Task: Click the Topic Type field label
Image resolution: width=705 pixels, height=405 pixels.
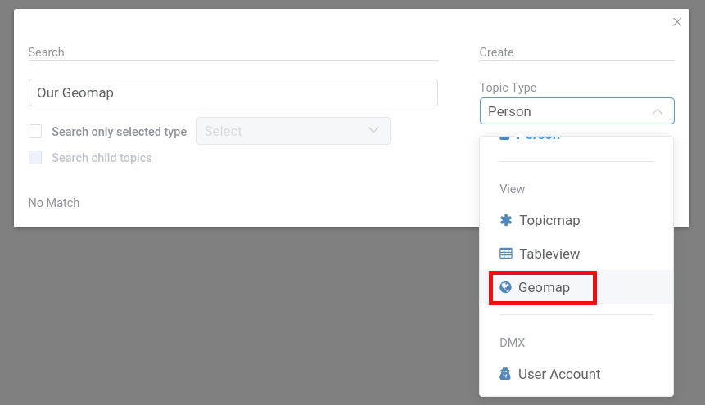Action: 508,88
